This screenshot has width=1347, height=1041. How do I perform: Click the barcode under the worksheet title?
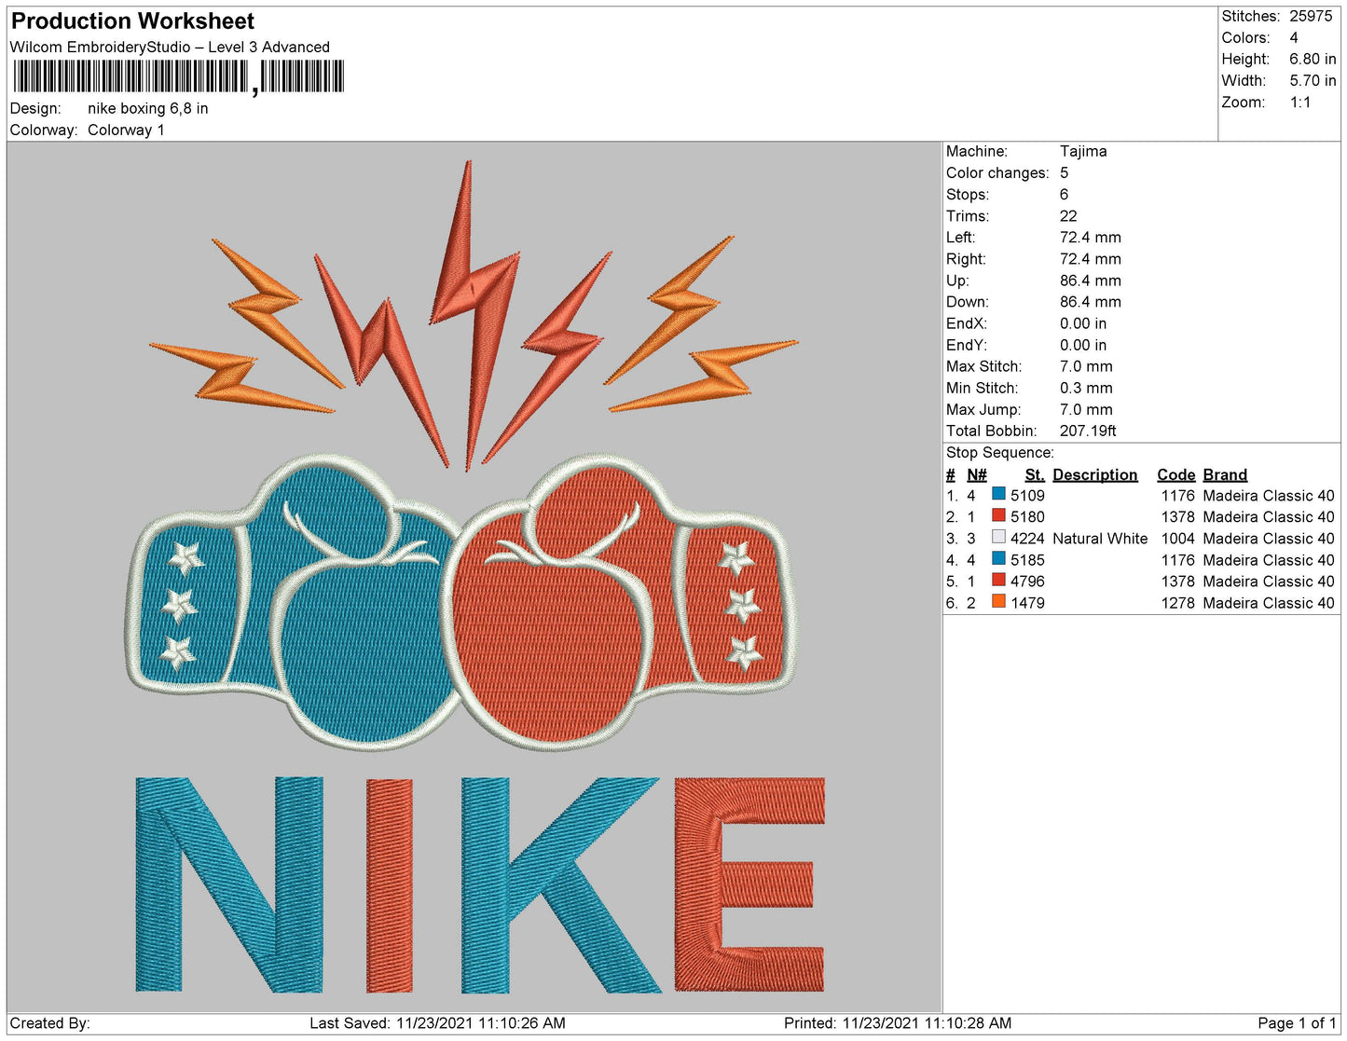[x=178, y=77]
